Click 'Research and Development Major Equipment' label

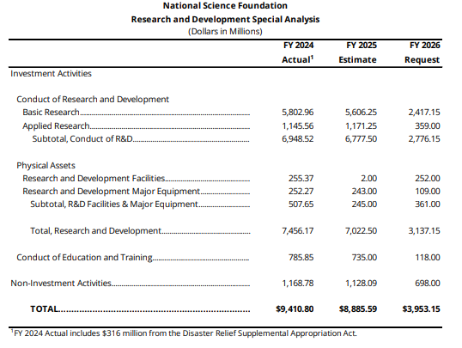112,192
